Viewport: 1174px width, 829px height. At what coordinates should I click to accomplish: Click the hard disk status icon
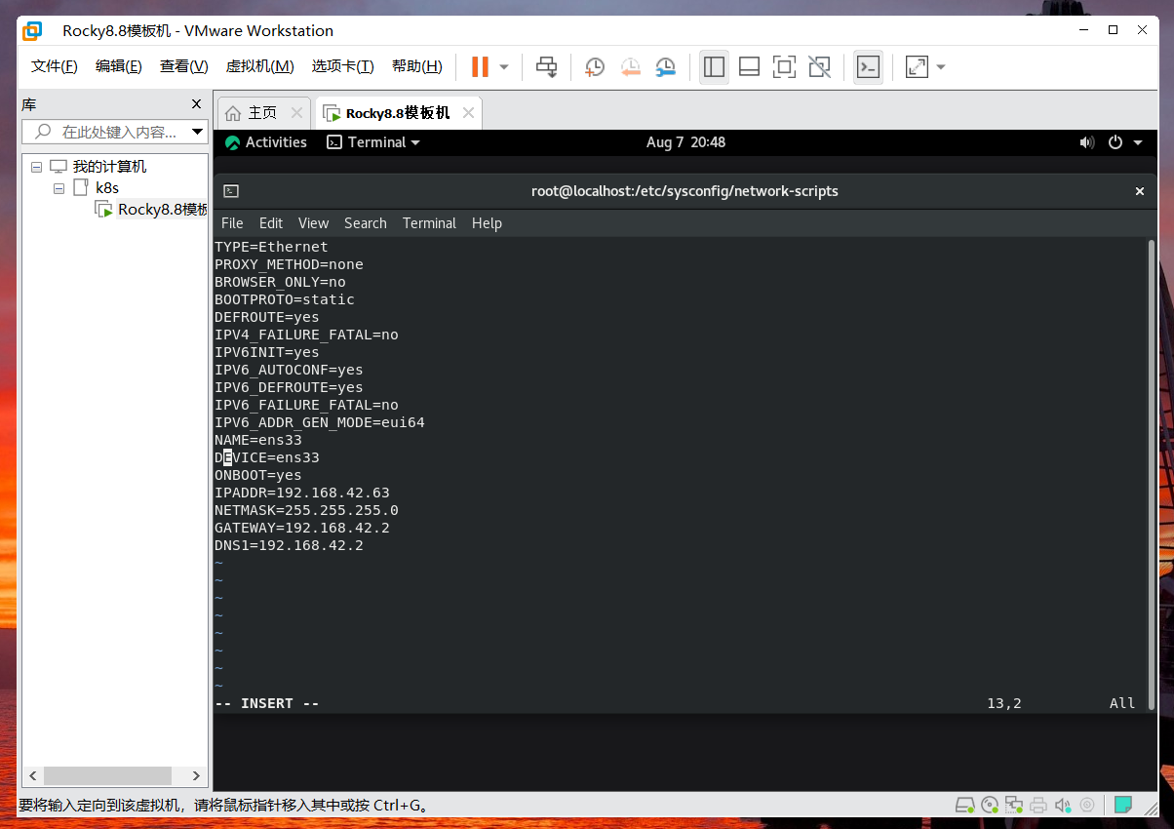(965, 805)
